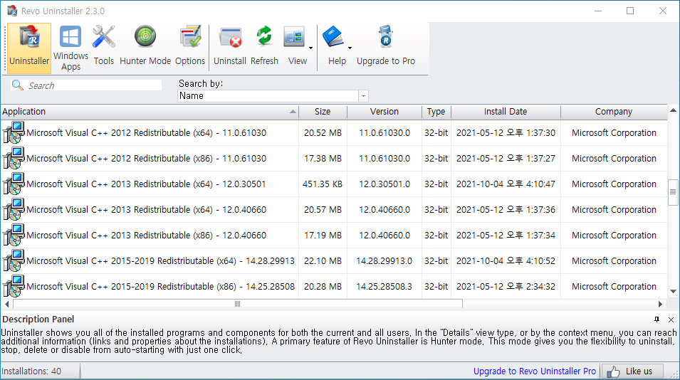Sort by the Install Date column header

[506, 111]
